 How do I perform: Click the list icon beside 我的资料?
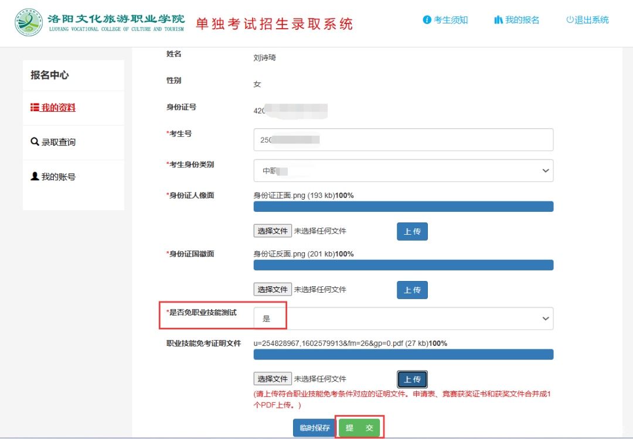tap(35, 108)
